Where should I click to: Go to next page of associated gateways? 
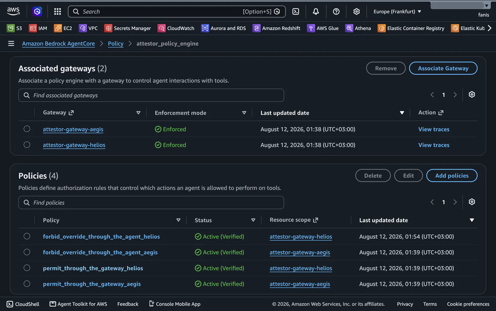(455, 95)
